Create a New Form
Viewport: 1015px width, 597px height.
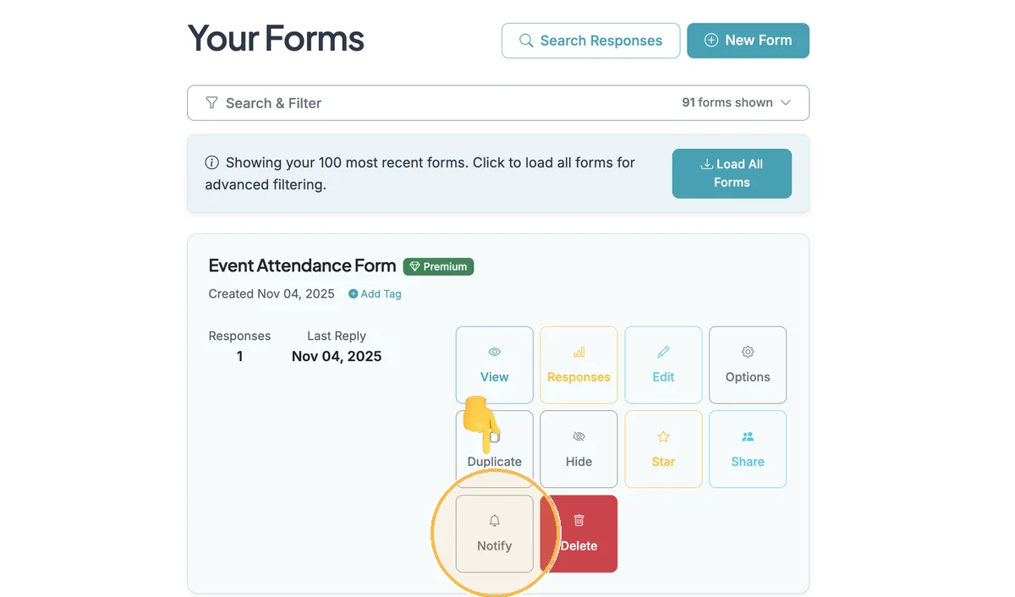tap(748, 41)
